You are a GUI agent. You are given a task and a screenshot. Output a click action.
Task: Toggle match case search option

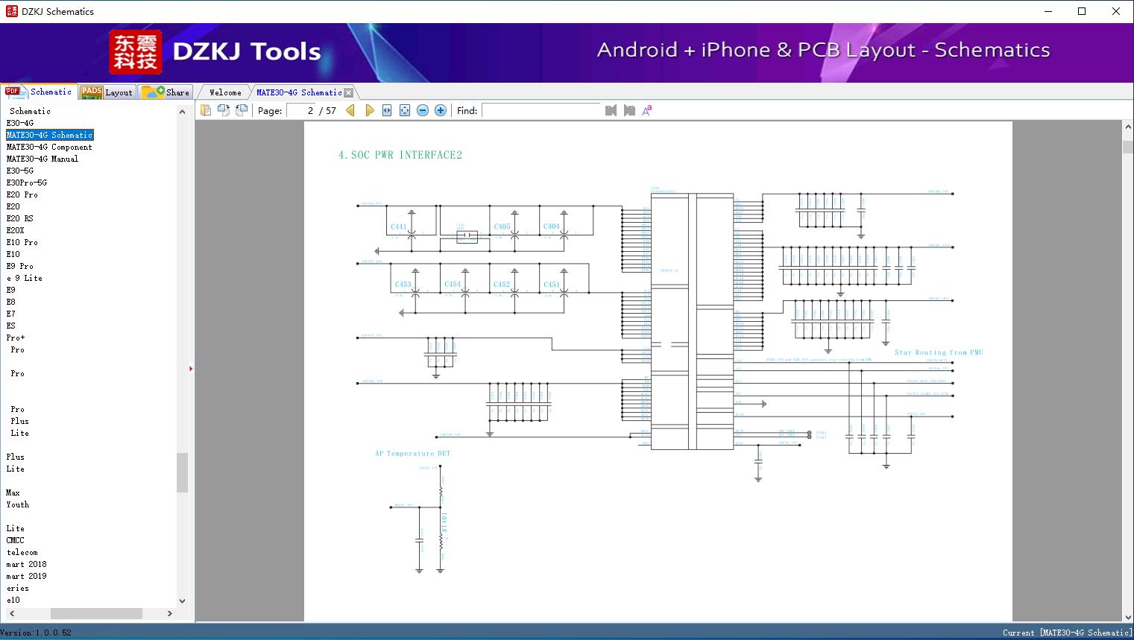click(x=647, y=110)
